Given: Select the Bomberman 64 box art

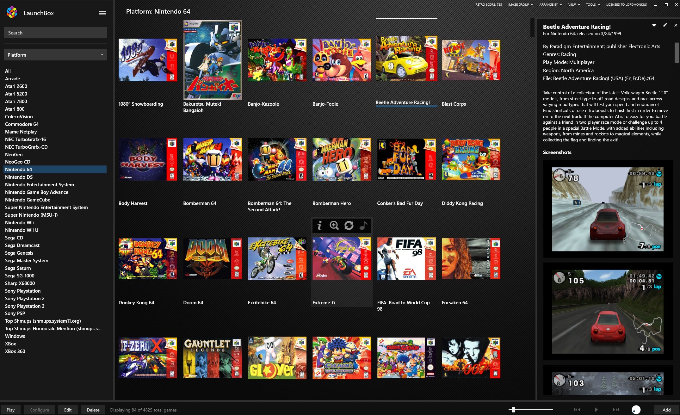Looking at the screenshot, I should (x=213, y=159).
